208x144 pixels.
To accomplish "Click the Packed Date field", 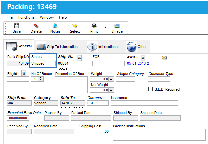I will [91, 118].
